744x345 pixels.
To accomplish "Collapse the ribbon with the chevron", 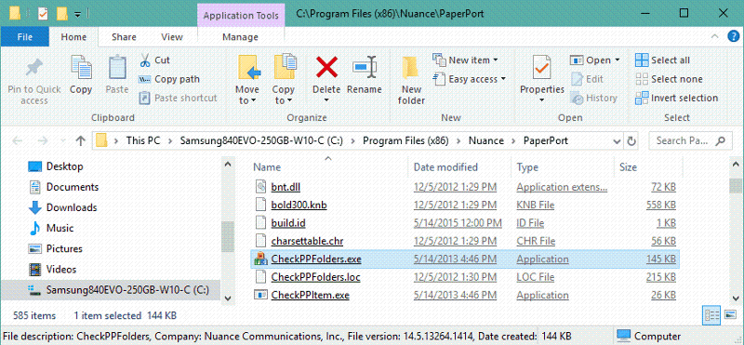I will click(714, 36).
